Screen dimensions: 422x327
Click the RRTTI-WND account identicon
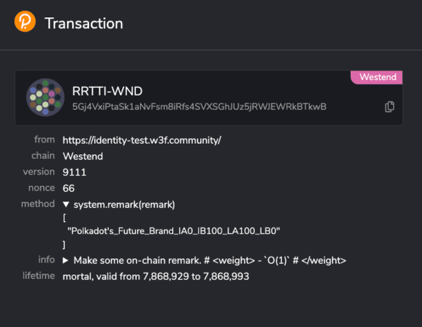pyautogui.click(x=45, y=98)
